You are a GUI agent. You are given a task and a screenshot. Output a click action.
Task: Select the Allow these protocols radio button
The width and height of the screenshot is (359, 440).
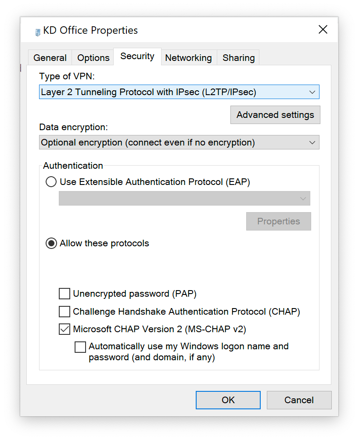pyautogui.click(x=51, y=244)
